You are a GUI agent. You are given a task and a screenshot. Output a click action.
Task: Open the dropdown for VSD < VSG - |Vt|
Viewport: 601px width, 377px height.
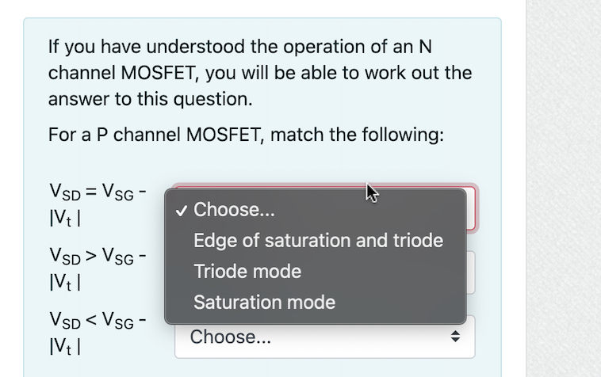tap(324, 337)
